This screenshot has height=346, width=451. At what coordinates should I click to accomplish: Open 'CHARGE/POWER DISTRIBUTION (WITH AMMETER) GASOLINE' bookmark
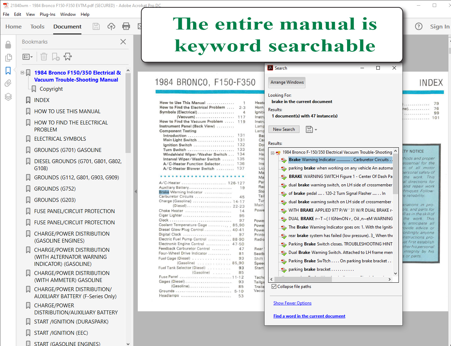point(72,277)
